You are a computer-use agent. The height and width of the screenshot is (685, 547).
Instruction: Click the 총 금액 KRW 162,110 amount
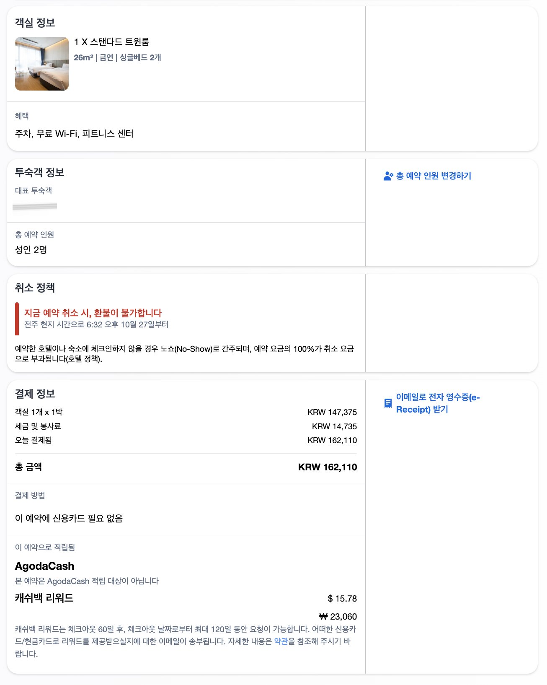pyautogui.click(x=328, y=467)
